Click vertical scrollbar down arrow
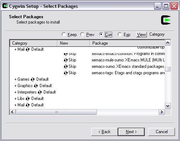 [168, 106]
